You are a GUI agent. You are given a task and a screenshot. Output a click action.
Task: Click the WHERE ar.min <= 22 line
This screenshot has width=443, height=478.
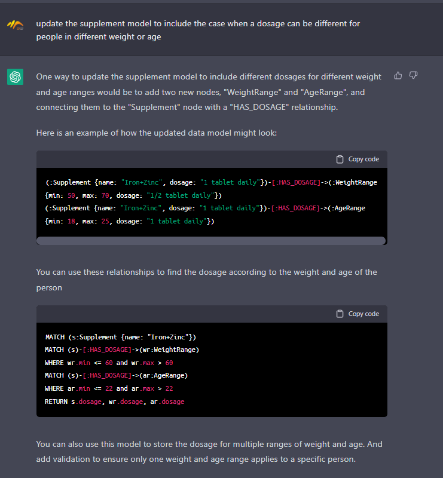pos(109,388)
